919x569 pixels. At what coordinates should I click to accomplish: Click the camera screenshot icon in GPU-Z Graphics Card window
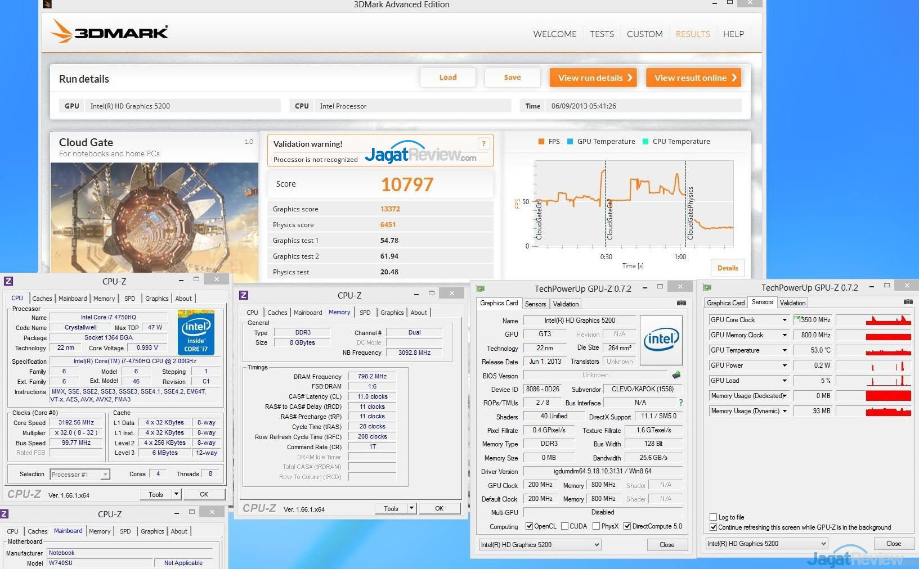pyautogui.click(x=681, y=302)
